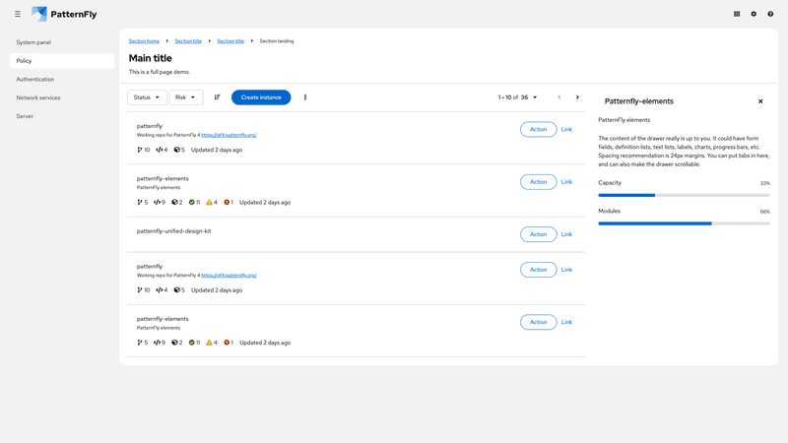Navigate to Authentication sidebar item
Image resolution: width=788 pixels, height=443 pixels.
coord(35,79)
